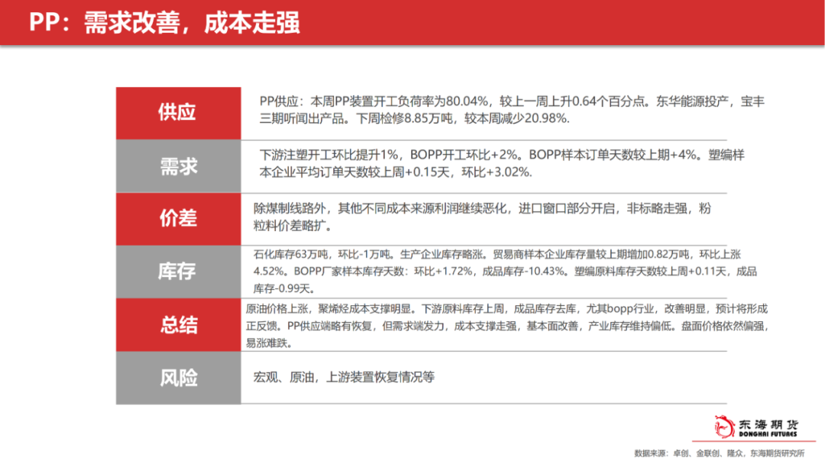Click the Donghai Futures dragon logo icon
This screenshot has height=463, width=825.
724,426
